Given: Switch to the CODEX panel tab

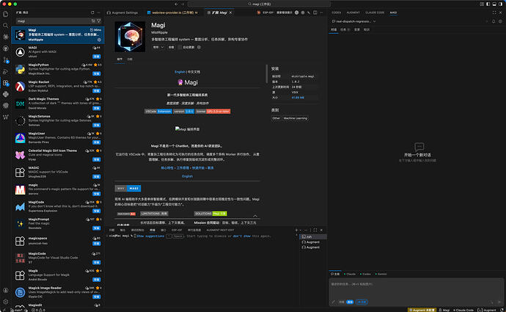Looking at the screenshot, I should point(337,12).
